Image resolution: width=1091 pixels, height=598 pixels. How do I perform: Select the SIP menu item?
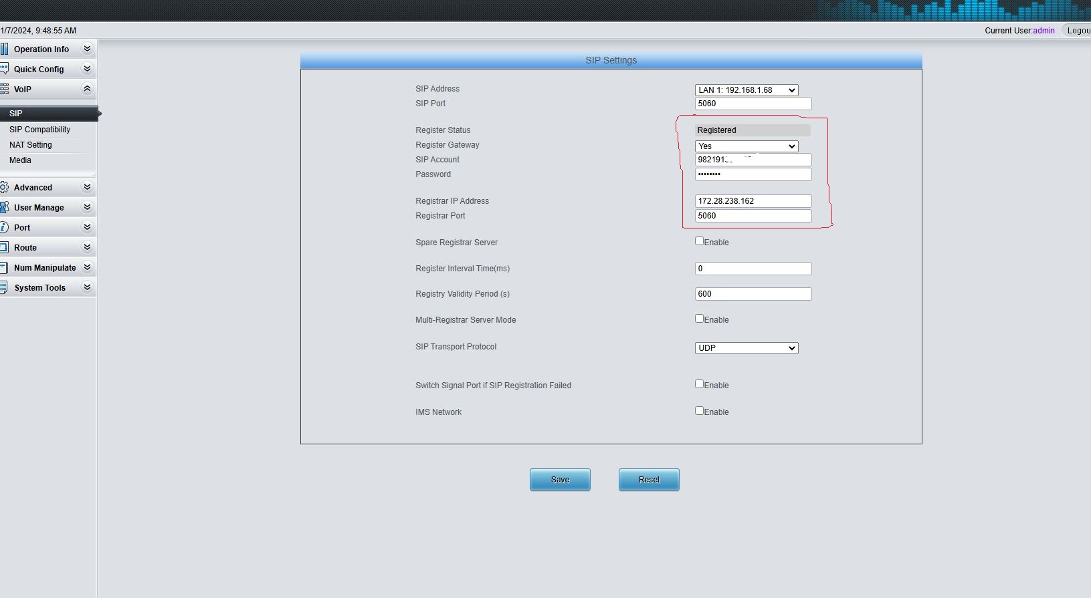point(49,114)
